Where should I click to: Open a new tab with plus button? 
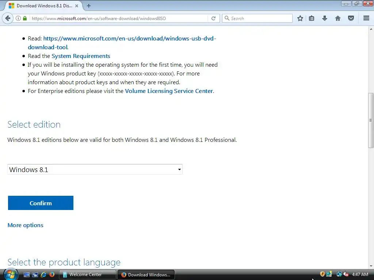tap(88, 6)
